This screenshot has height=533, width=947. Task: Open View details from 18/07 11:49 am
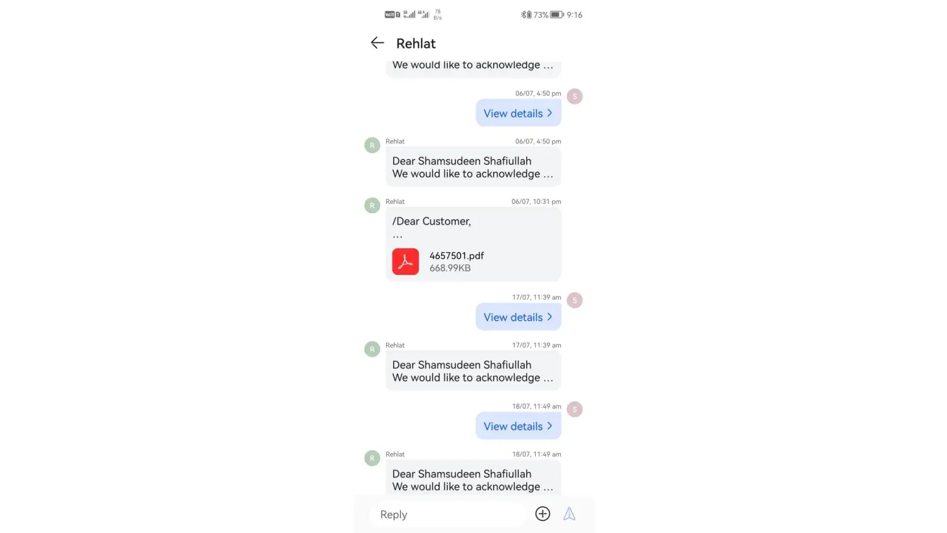click(x=518, y=426)
